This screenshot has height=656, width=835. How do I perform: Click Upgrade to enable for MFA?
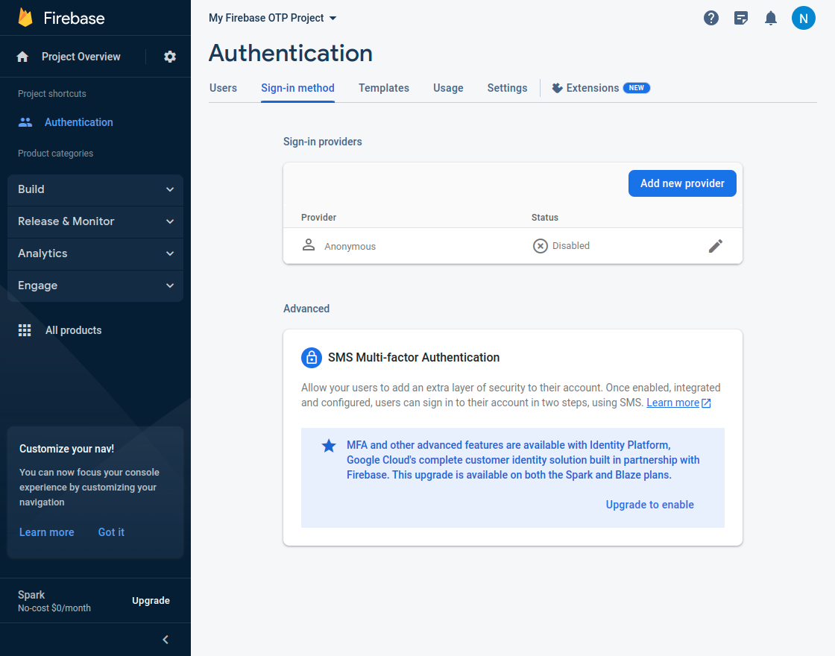649,505
